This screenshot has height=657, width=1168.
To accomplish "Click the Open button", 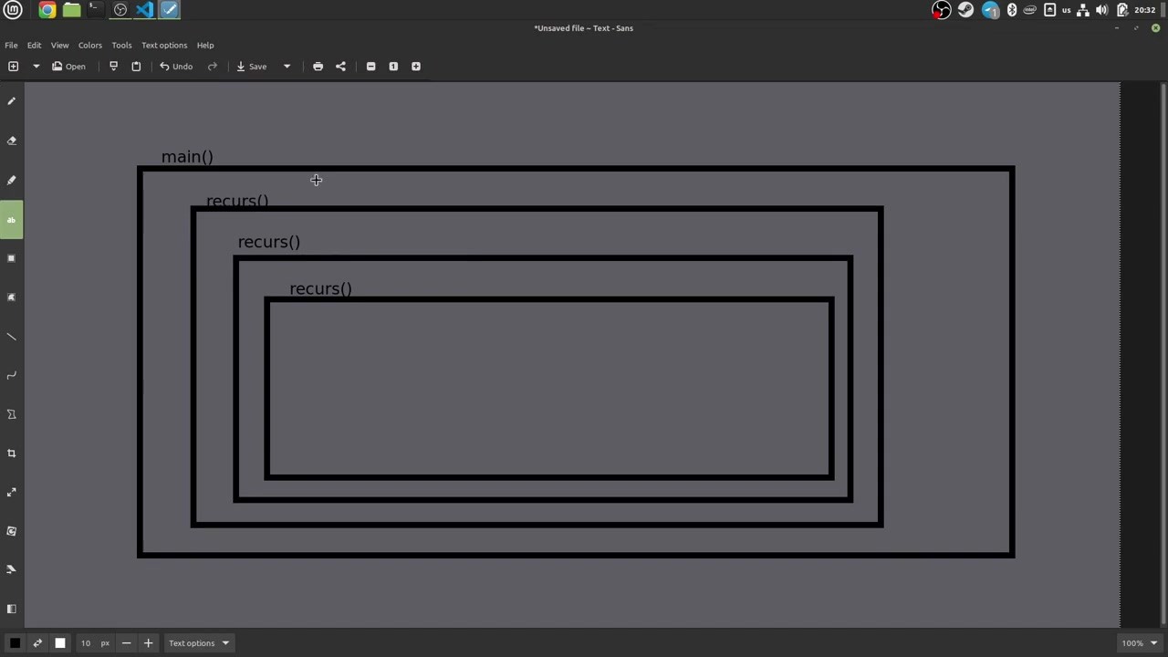I will tap(68, 67).
